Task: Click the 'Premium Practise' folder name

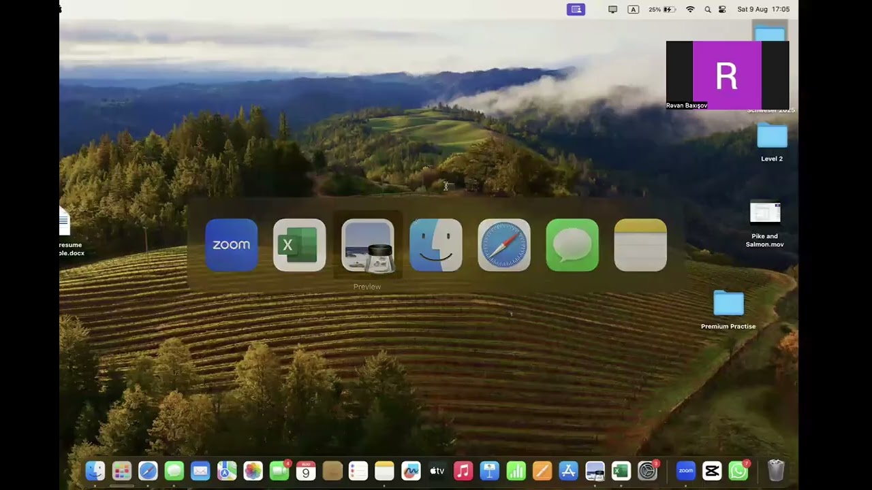Action: coord(728,326)
